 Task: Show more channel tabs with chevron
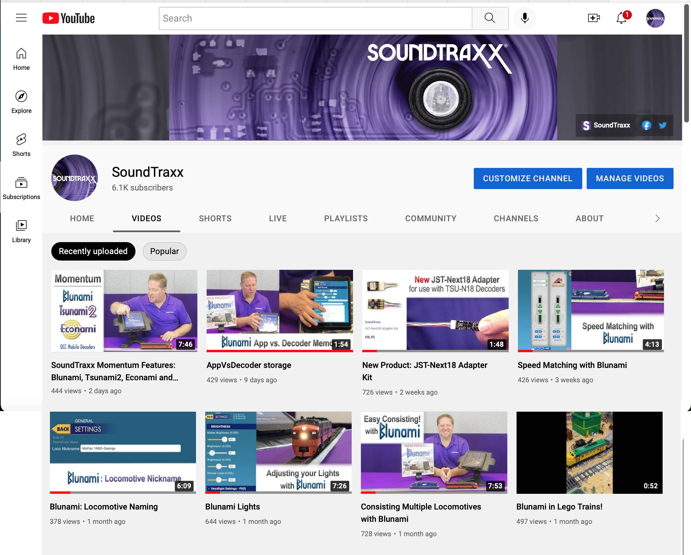point(657,219)
